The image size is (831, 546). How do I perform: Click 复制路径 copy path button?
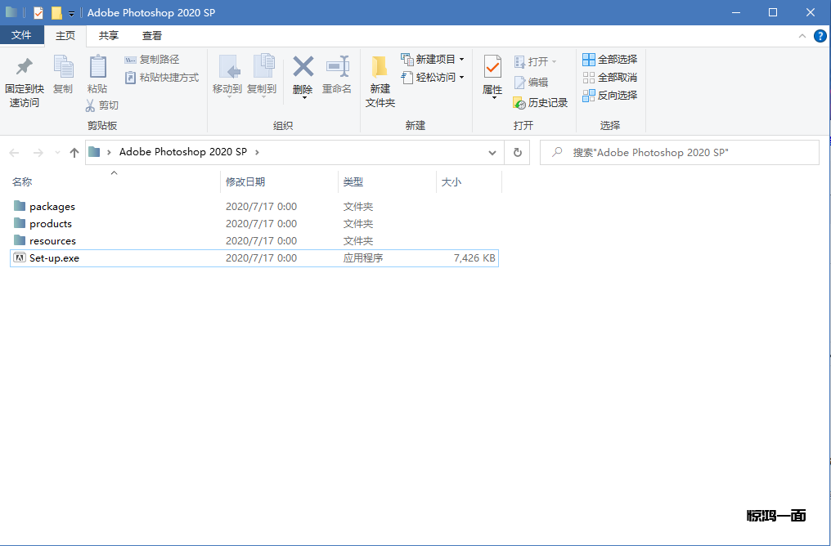151,60
